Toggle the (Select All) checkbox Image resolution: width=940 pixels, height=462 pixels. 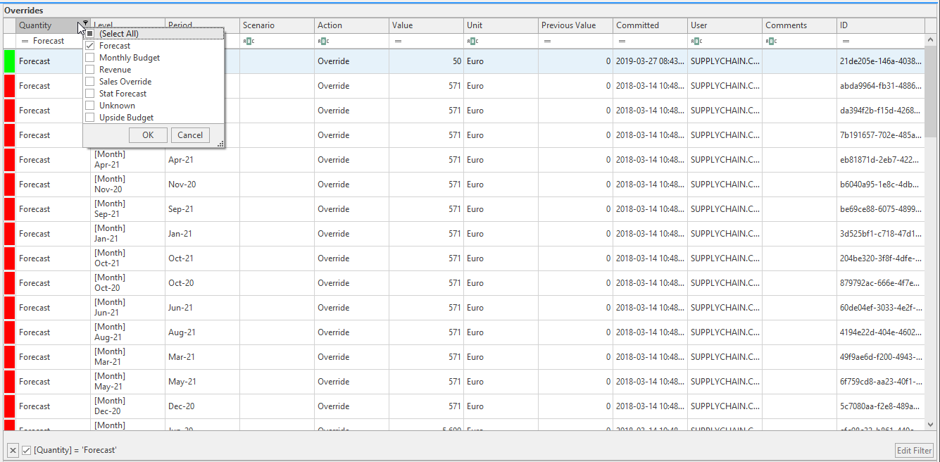tap(89, 34)
